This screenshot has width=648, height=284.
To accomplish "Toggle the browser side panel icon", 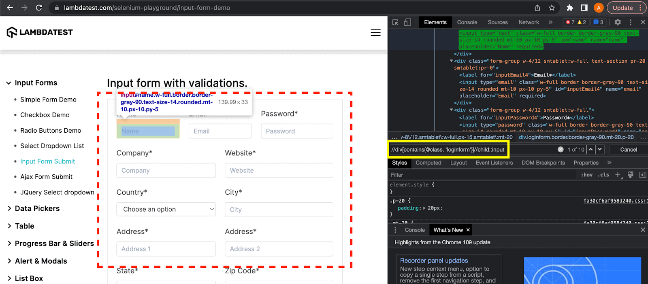I will tap(584, 8).
